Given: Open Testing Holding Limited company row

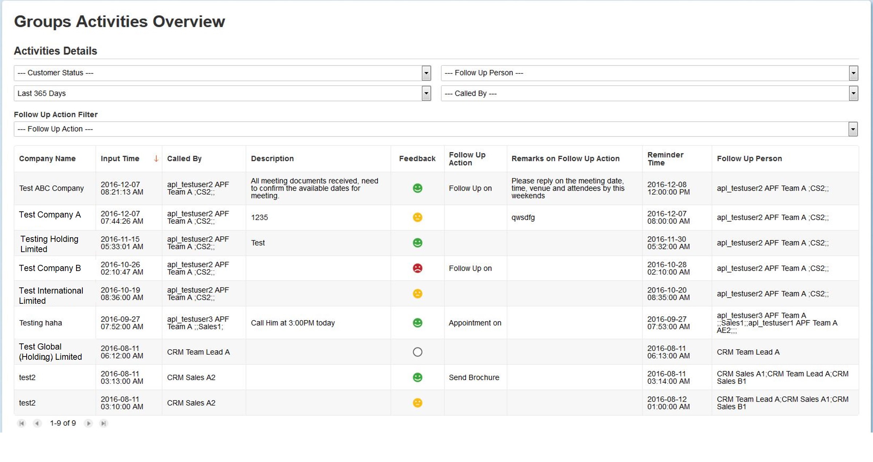Looking at the screenshot, I should tap(49, 244).
